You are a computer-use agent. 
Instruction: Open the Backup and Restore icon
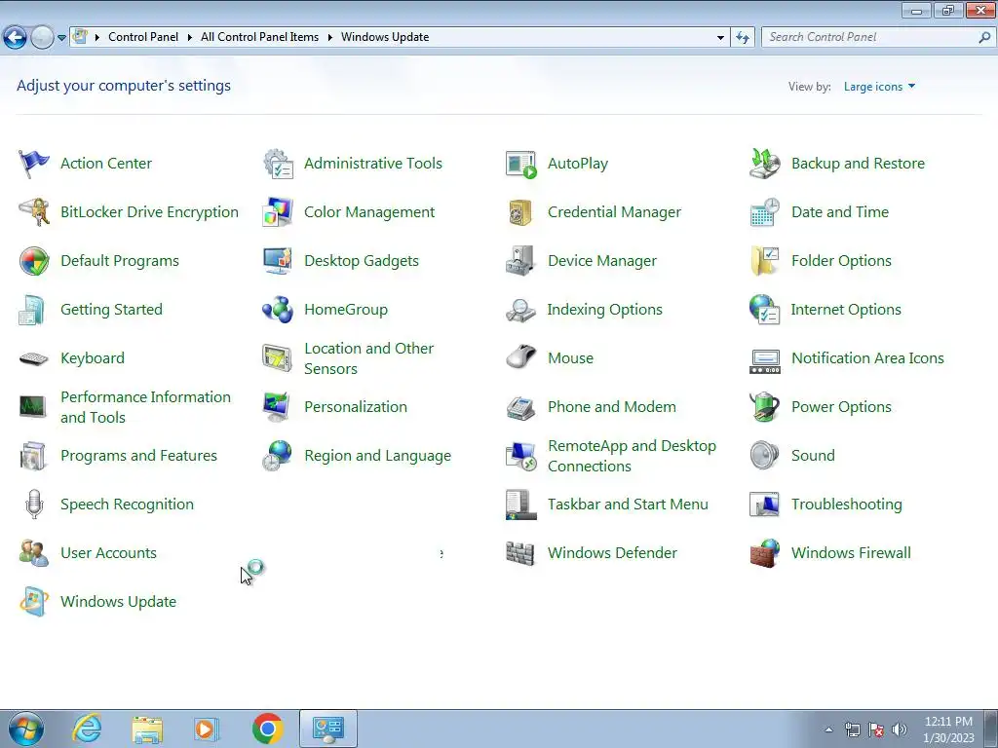point(764,164)
